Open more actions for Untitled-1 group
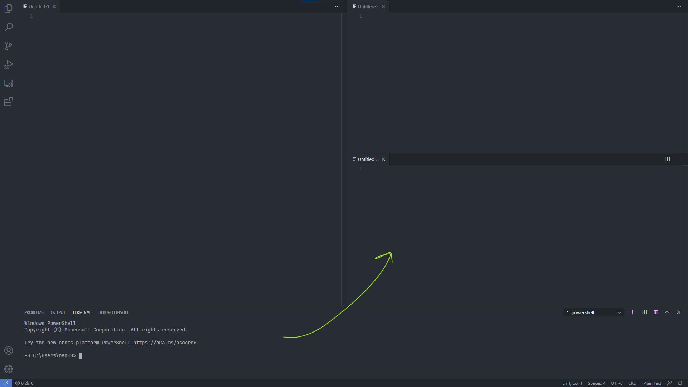 click(337, 6)
